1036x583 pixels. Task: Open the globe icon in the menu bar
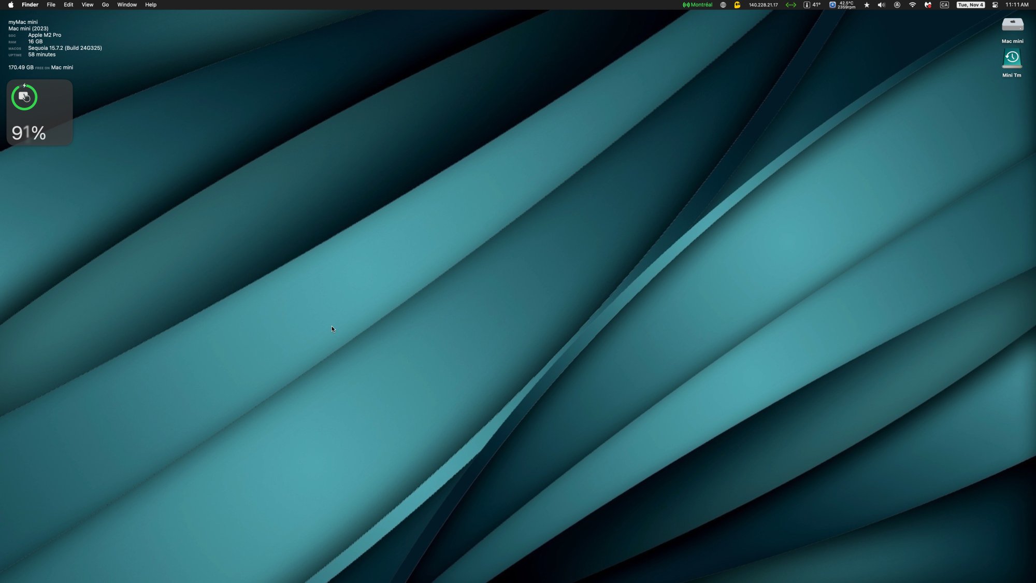pos(723,5)
